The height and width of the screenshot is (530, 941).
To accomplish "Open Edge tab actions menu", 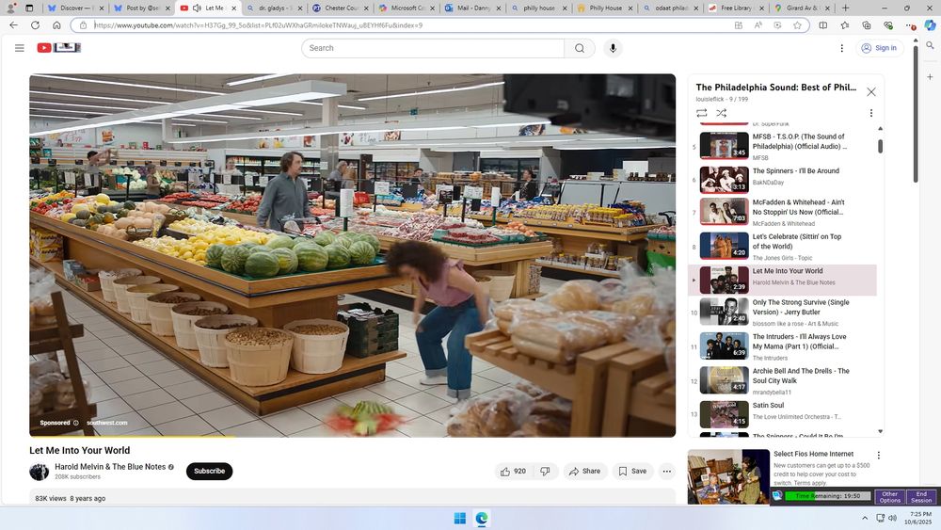I will pos(29,8).
